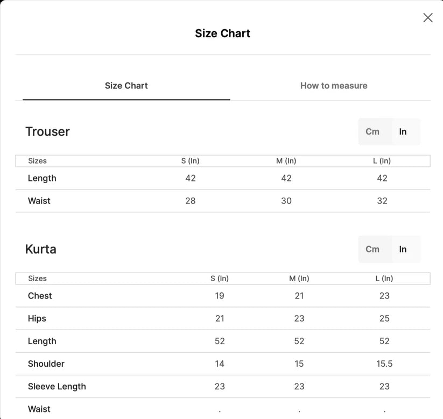Image resolution: width=443 pixels, height=419 pixels.
Task: Click the Trouser Waist row label
Action: [39, 201]
